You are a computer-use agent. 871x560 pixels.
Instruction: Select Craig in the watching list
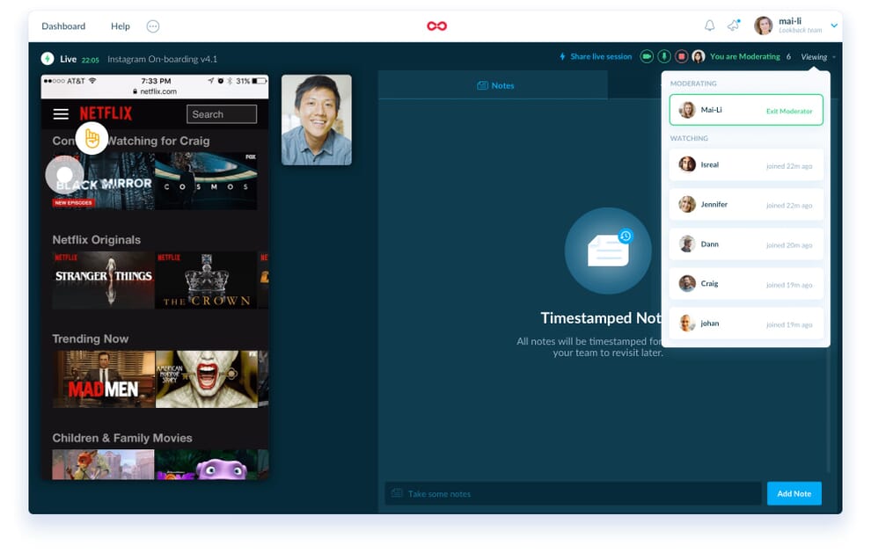tap(746, 284)
